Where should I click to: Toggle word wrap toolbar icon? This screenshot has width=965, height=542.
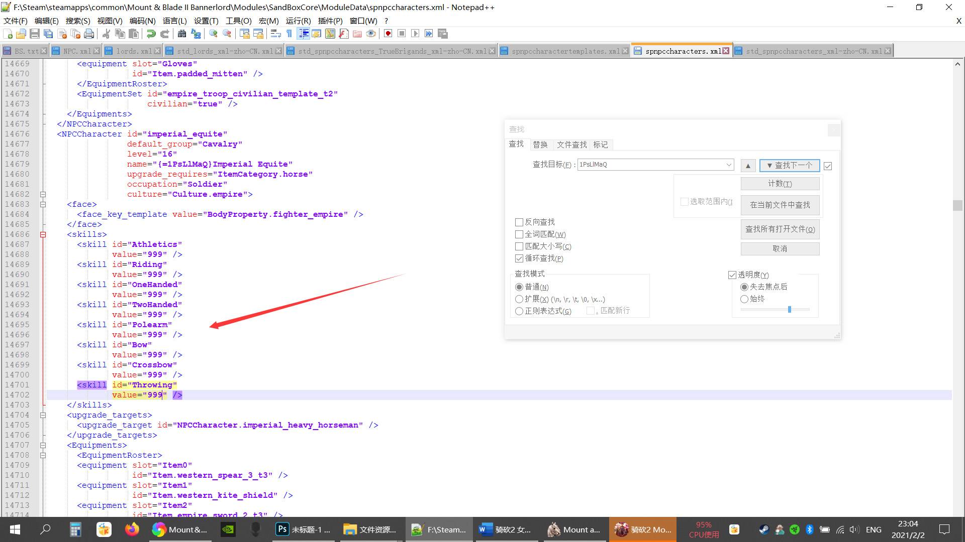click(x=275, y=34)
